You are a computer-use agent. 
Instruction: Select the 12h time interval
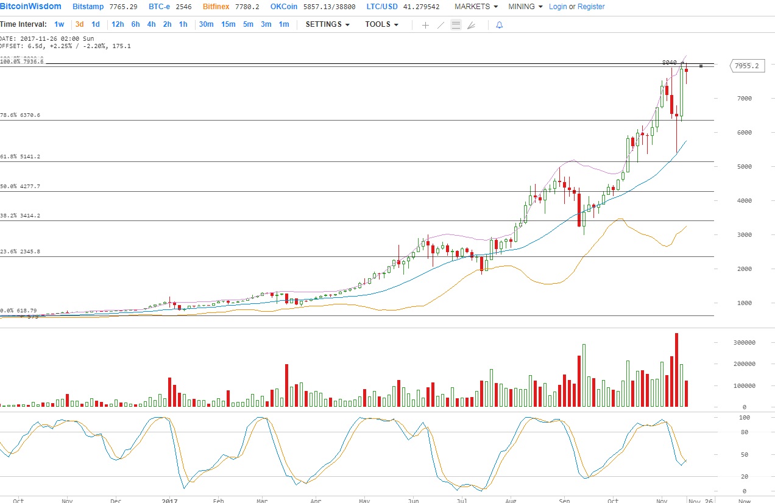118,24
